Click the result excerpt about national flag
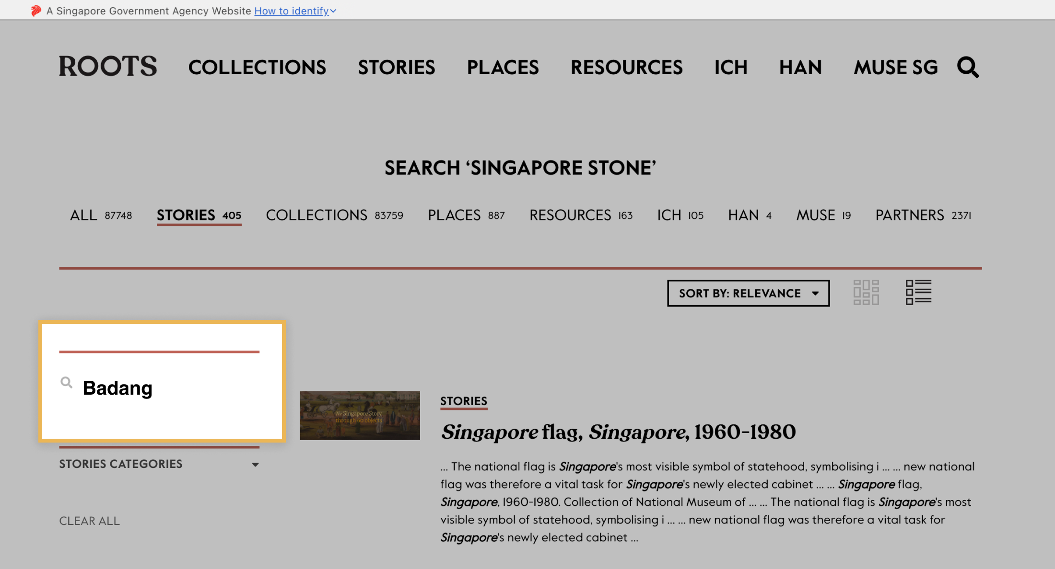 coord(708,502)
